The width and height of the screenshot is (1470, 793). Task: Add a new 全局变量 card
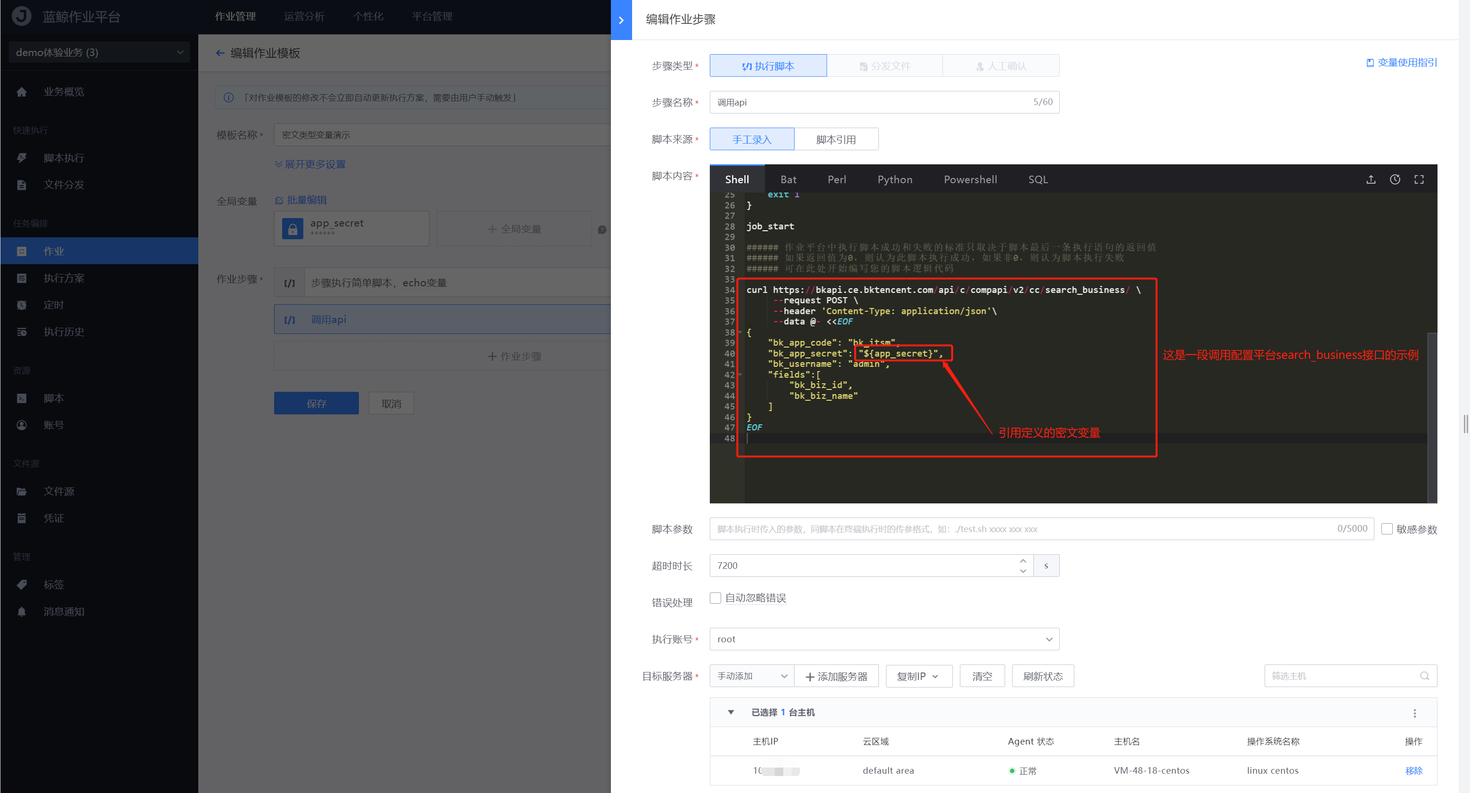pyautogui.click(x=513, y=229)
